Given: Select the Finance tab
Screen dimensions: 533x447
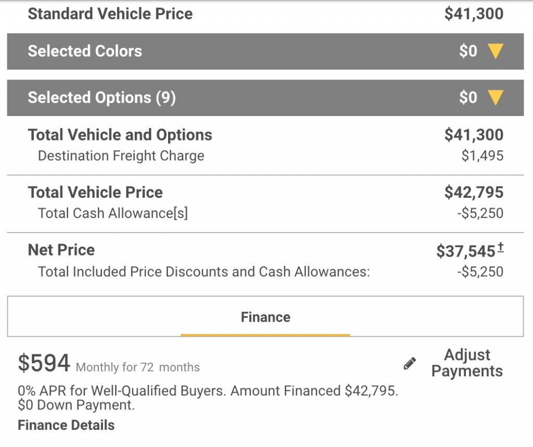Looking at the screenshot, I should (265, 317).
